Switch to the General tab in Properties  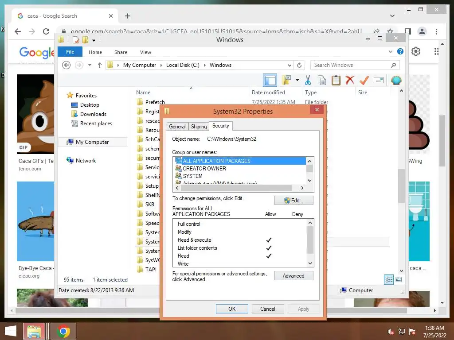pos(177,126)
